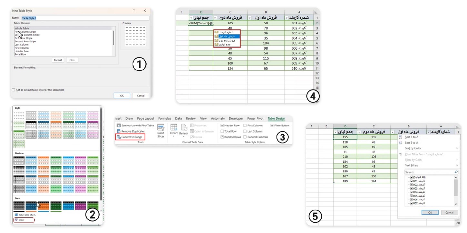Open the Power Pivot ribbon tab
This screenshot has width=467, height=233.
[x=255, y=118]
